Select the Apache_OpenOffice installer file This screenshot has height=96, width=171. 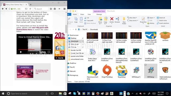click(x=151, y=38)
